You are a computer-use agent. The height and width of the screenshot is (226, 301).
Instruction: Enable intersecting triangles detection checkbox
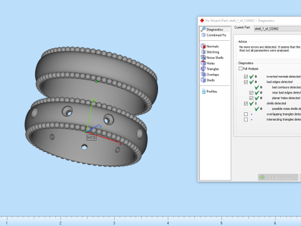click(246, 119)
